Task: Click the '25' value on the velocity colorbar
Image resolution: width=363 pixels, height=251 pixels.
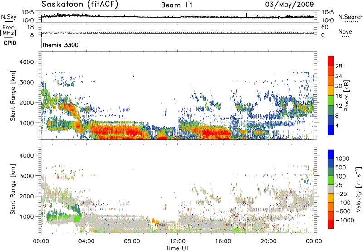Action: (x=338, y=185)
